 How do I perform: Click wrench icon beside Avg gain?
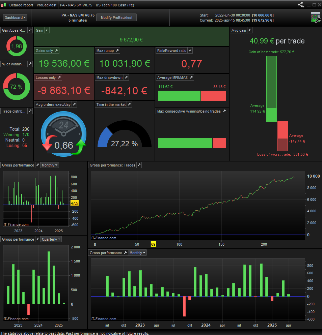click(x=250, y=30)
